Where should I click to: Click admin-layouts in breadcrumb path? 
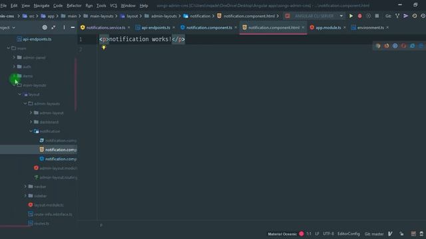(x=164, y=16)
